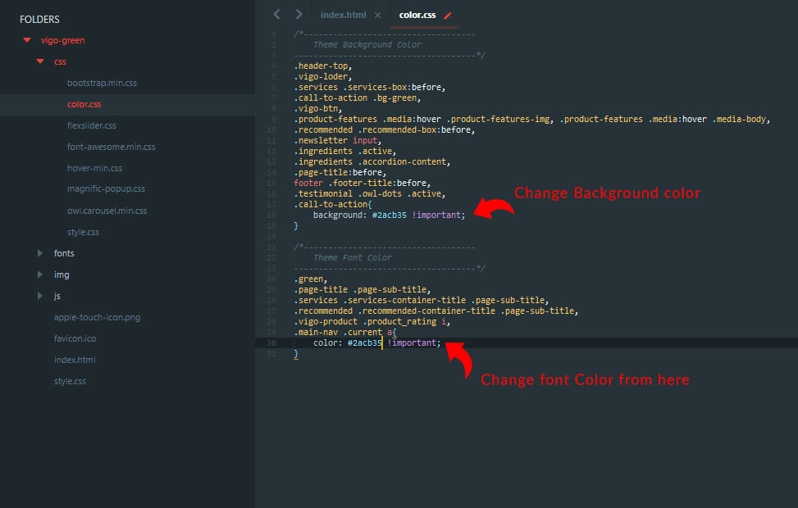Expand the fonts folder

[40, 253]
